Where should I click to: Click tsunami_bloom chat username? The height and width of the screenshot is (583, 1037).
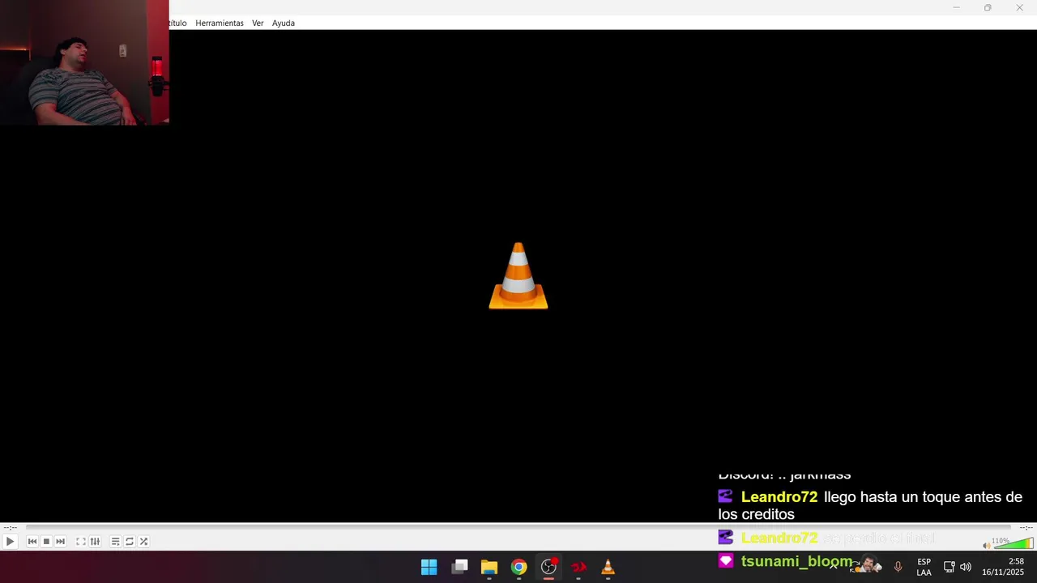pos(796,561)
